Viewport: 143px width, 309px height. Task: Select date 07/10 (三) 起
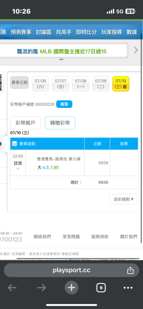tap(121, 84)
